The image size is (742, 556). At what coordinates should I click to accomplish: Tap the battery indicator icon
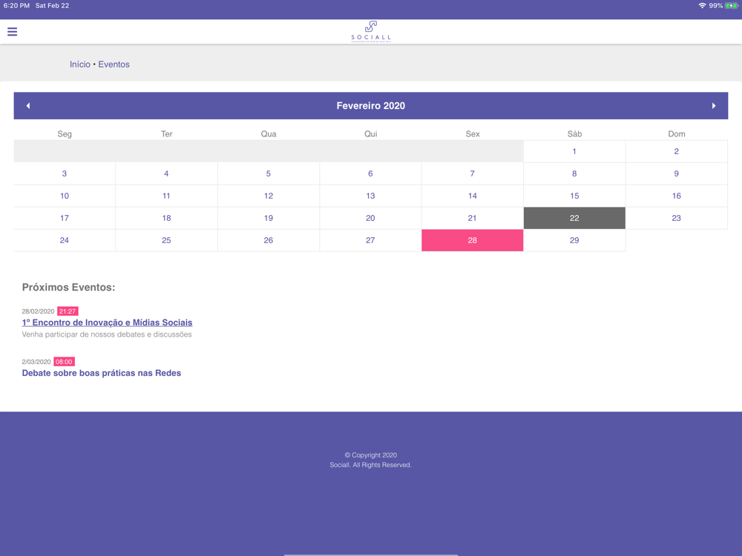coord(731,6)
